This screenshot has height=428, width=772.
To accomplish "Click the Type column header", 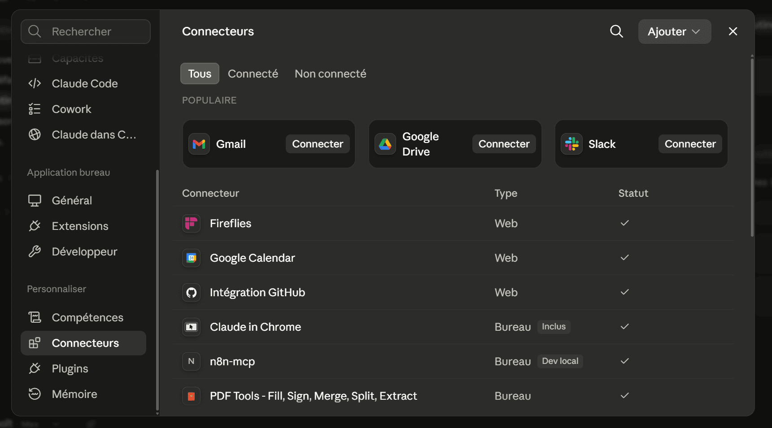I will [x=506, y=193].
